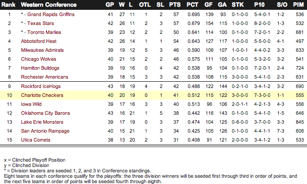Click the Toronto Marlies team name
Viewport: 307px width, 184px height.
point(44,32)
